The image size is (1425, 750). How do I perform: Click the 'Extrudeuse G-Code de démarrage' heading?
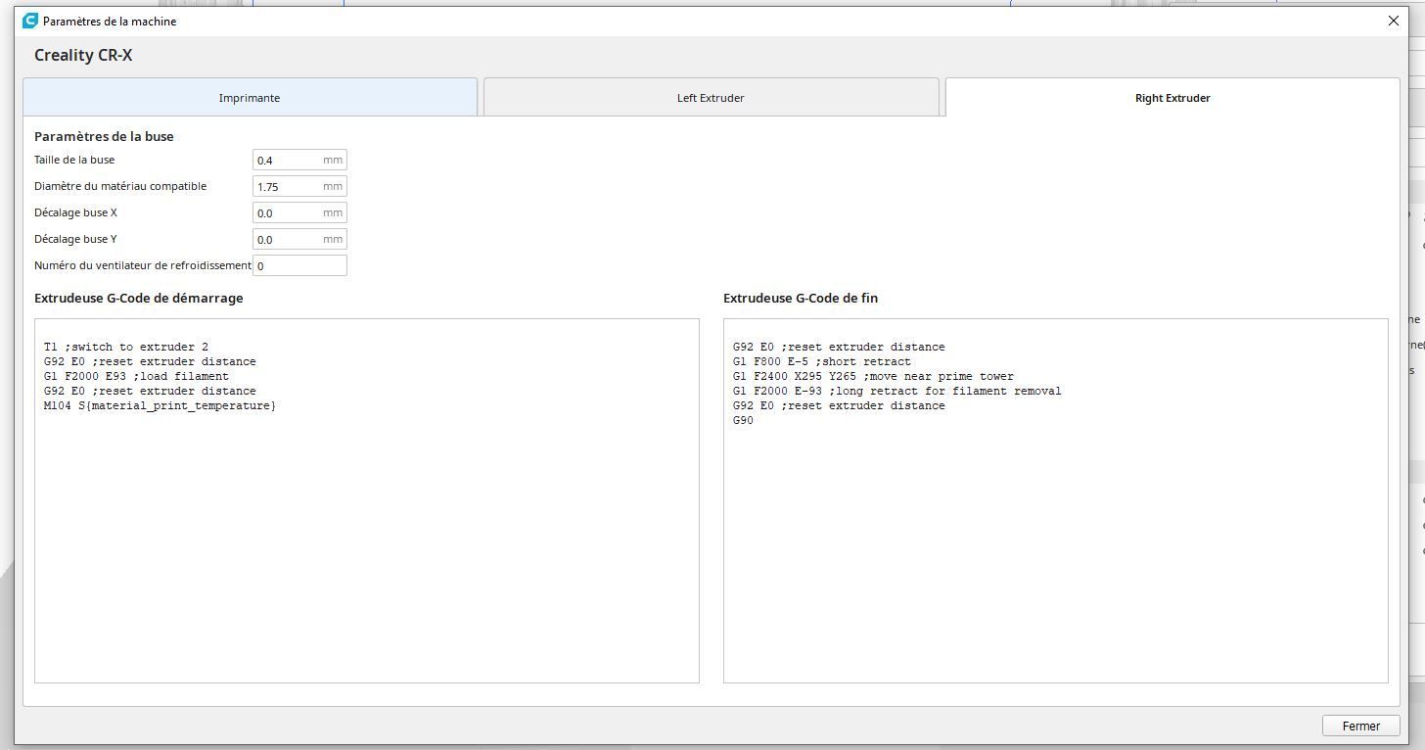[x=139, y=298]
